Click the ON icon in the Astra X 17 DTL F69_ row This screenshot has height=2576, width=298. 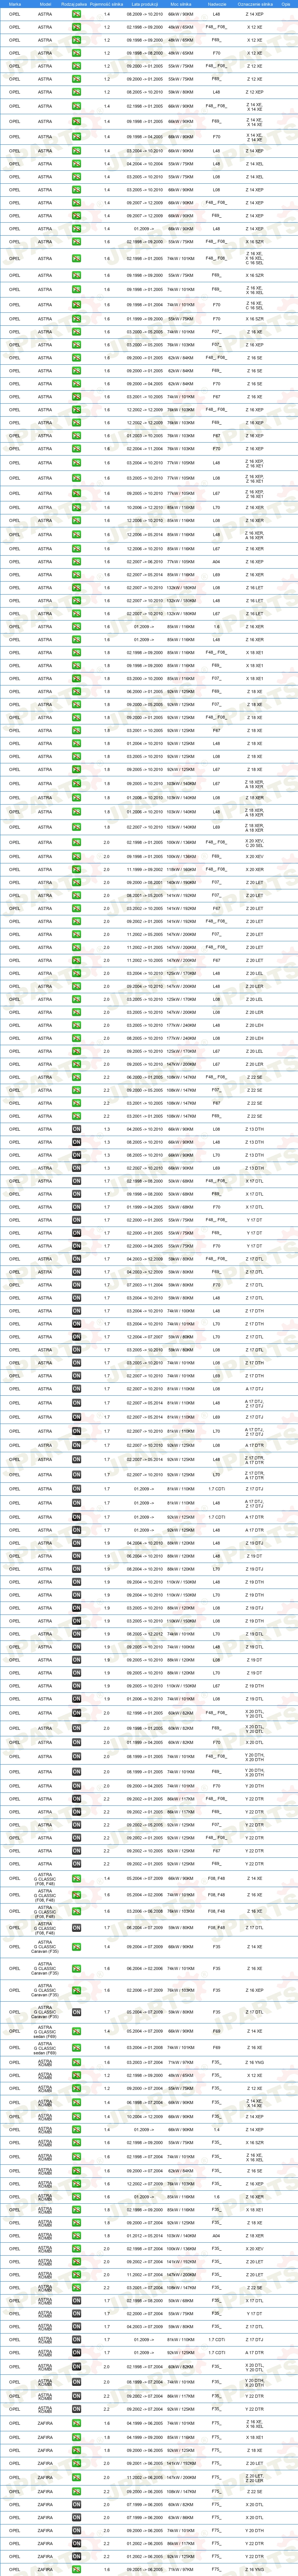click(x=77, y=1194)
